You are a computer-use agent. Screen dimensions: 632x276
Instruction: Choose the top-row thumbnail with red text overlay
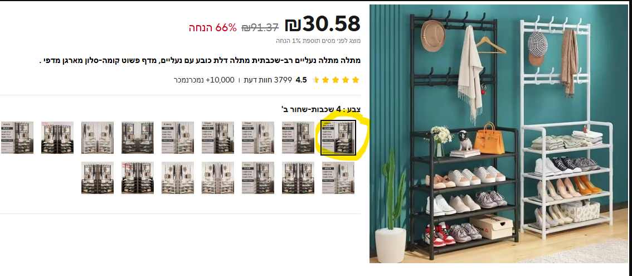pos(57,138)
